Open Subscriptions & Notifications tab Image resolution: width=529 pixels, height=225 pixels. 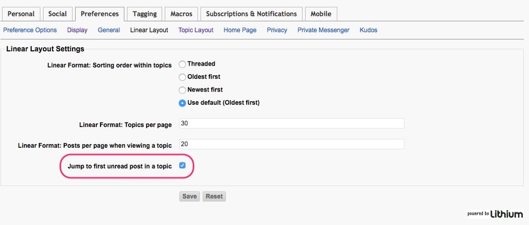252,14
